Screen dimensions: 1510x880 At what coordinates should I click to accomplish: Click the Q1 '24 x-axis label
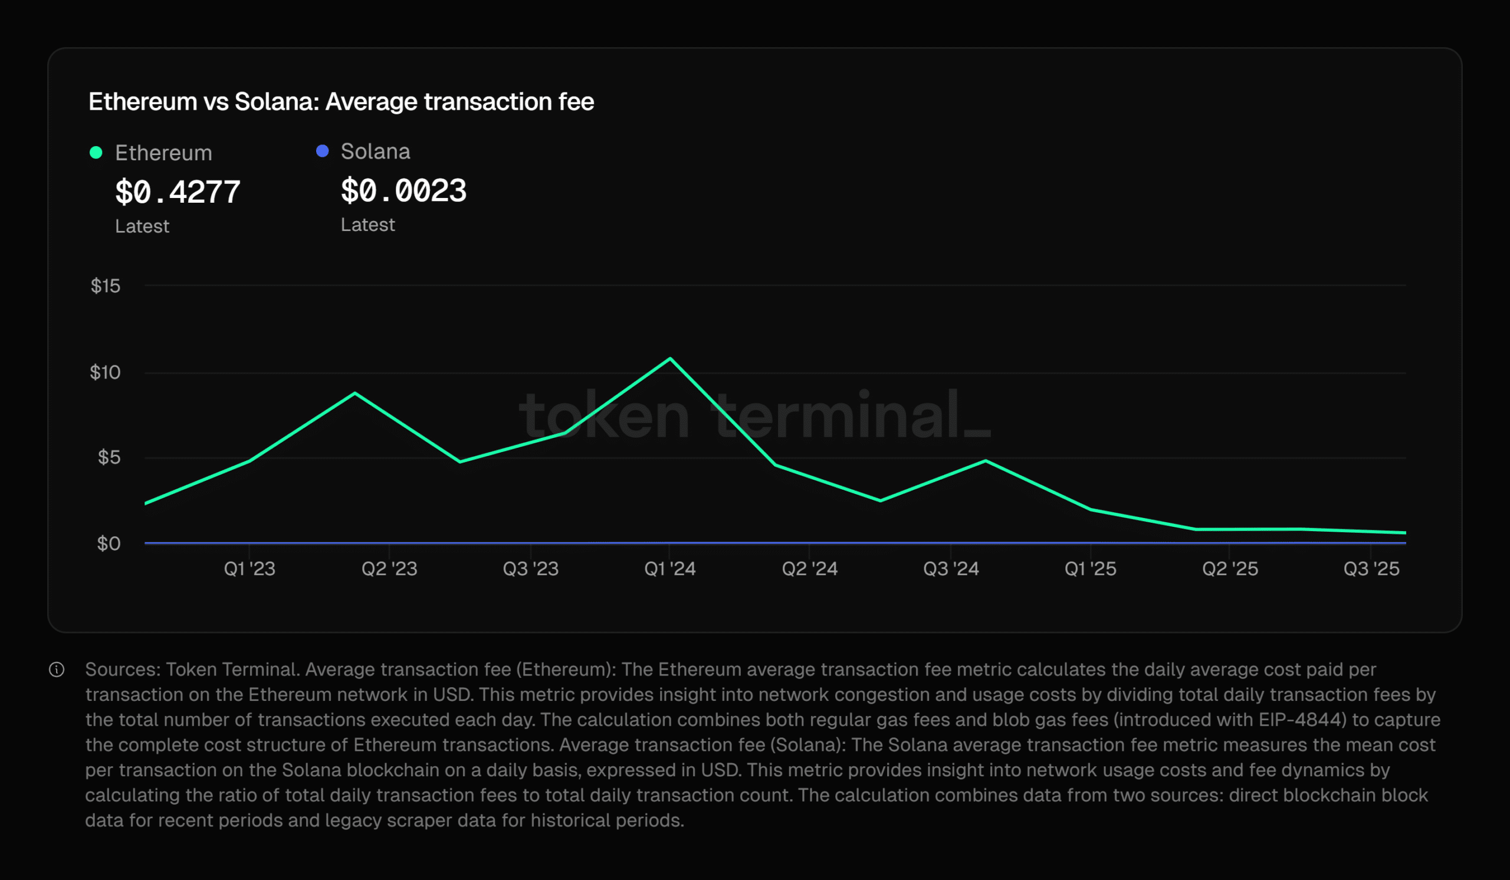pyautogui.click(x=670, y=568)
